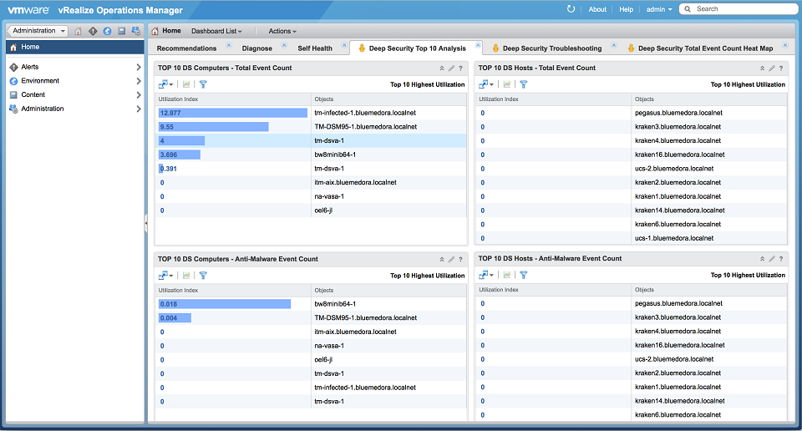Click the Help link in the header
Screen dimensions: 802x431
pyautogui.click(x=626, y=9)
